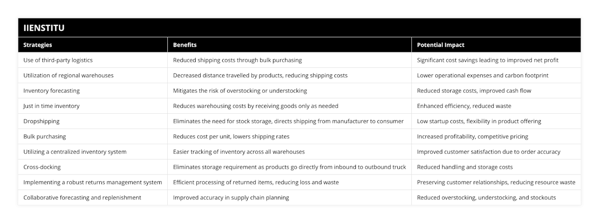Select 'Improved accuracy in supply chain planning' cell
The height and width of the screenshot is (223, 599).
click(231, 198)
